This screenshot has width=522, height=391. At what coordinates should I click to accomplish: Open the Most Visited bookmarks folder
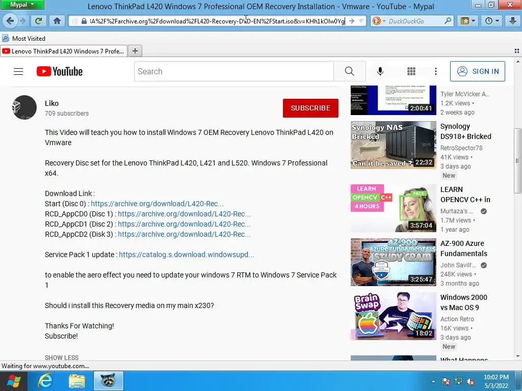pos(24,39)
